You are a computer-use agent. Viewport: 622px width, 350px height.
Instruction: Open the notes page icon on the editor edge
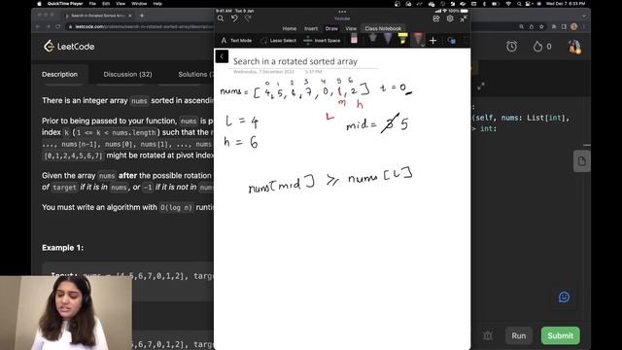pos(582,161)
